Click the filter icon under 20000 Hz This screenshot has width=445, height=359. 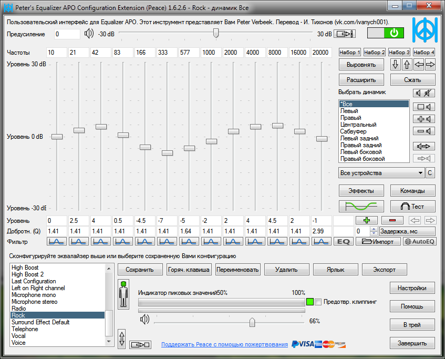pyautogui.click(x=321, y=241)
